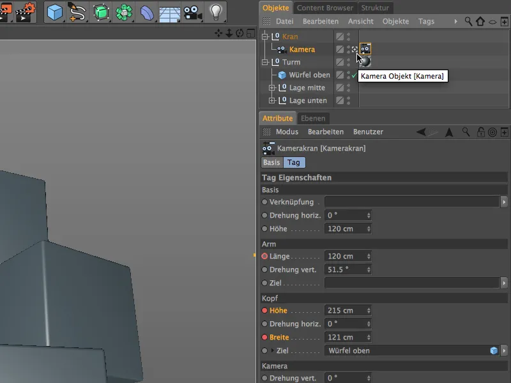Open the Datei menu
Image resolution: width=511 pixels, height=383 pixels.
tap(284, 22)
